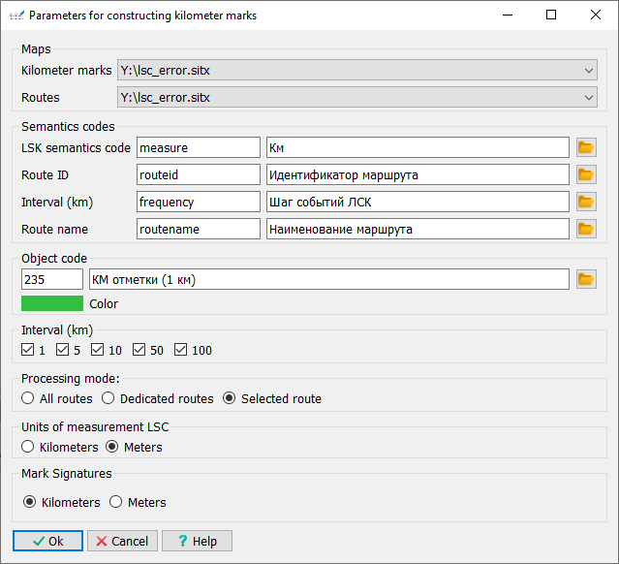Uncheck the 50 km interval checkbox
Screen dimensions: 619x564
(139, 350)
